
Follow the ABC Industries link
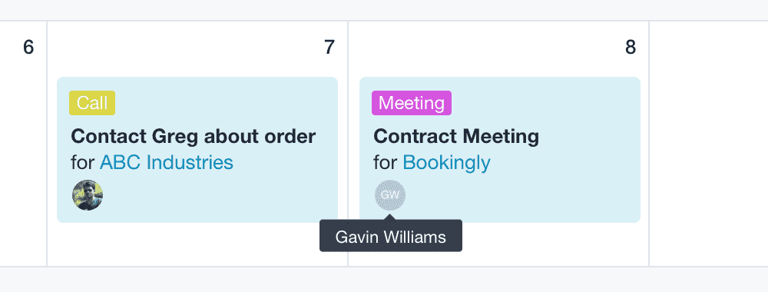point(167,162)
